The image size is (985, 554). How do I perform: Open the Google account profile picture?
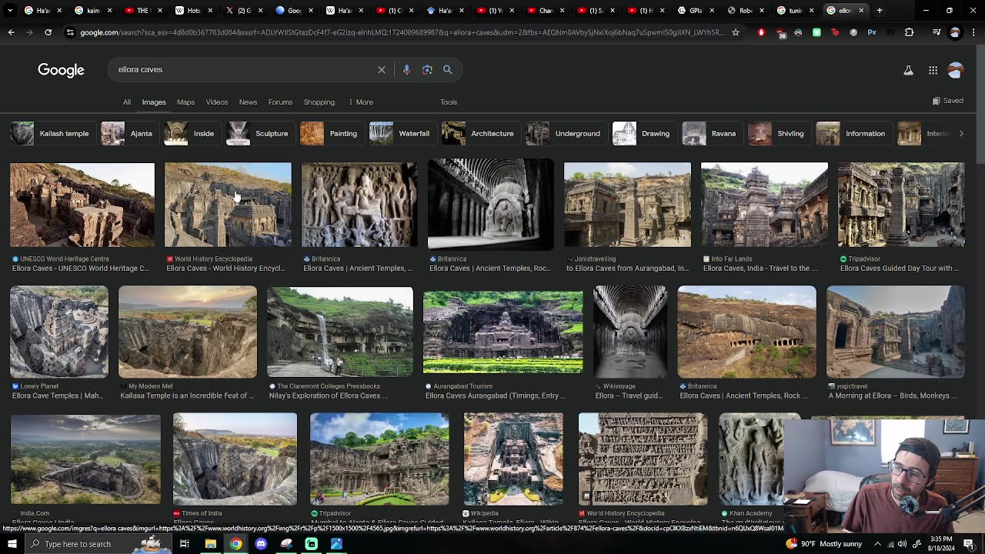[x=956, y=70]
